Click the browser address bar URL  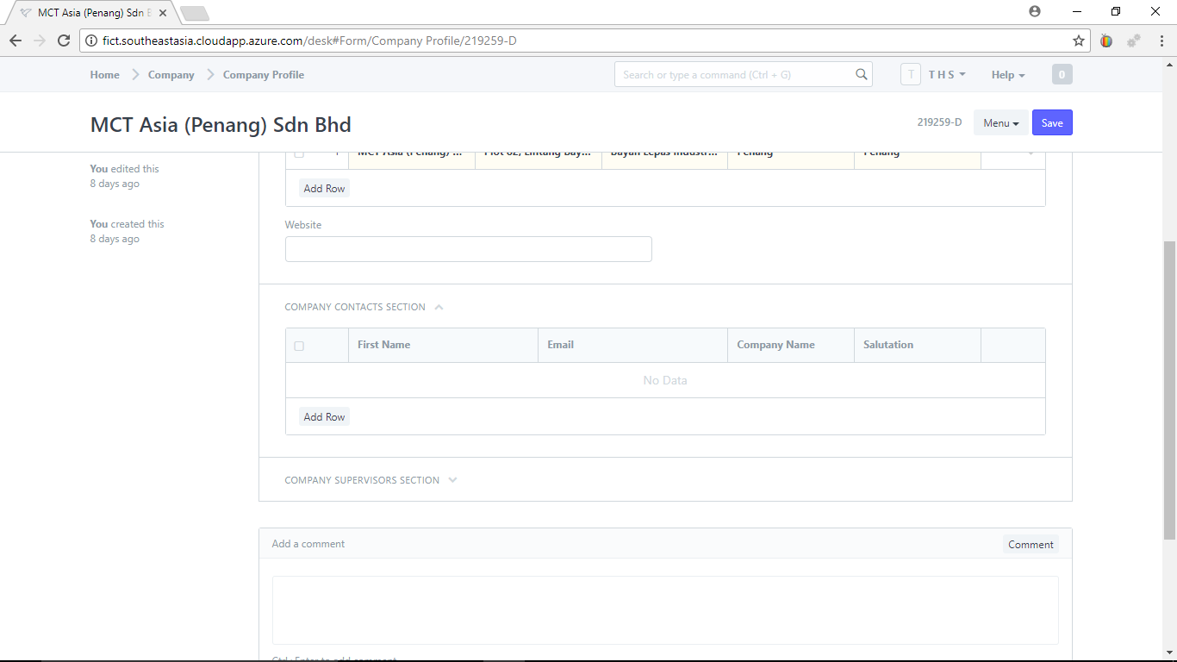coord(309,41)
